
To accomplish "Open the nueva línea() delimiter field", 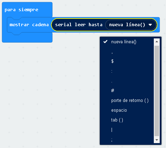I will point(130,25).
